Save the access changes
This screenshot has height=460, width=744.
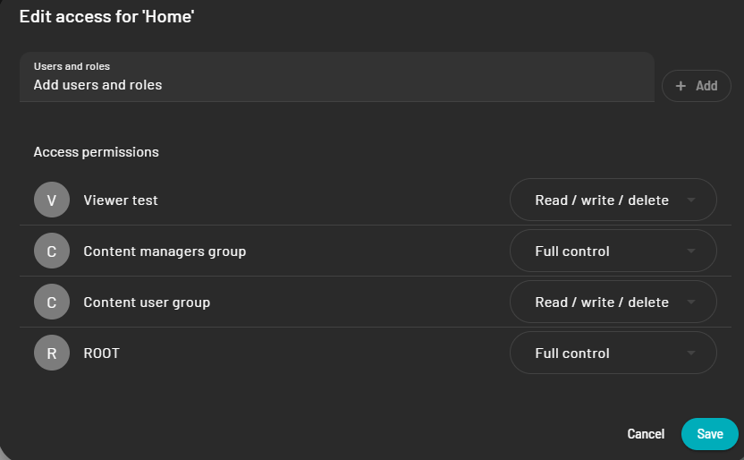click(x=710, y=434)
